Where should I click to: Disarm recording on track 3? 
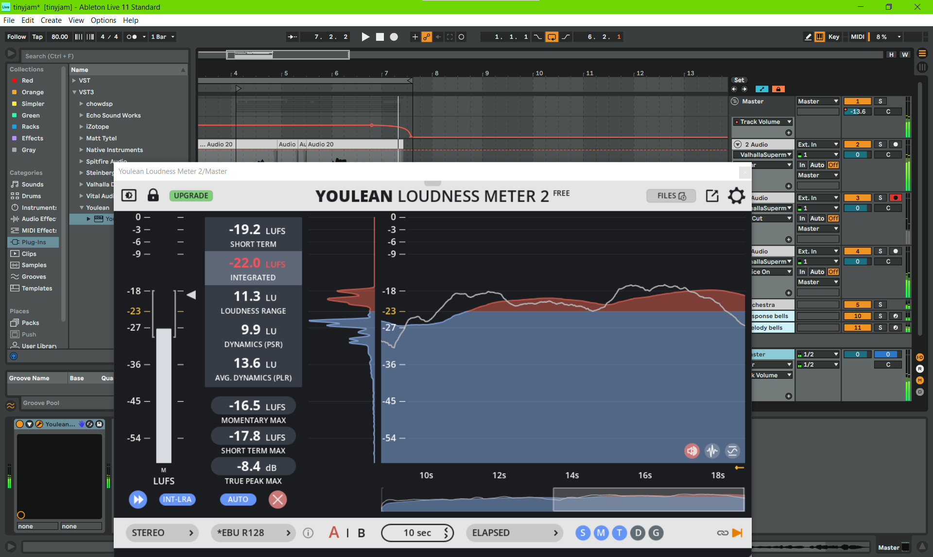point(895,198)
